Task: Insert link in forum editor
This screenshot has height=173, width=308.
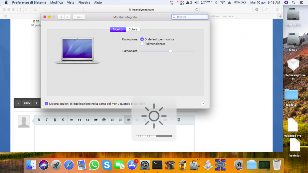Action: 71,120
